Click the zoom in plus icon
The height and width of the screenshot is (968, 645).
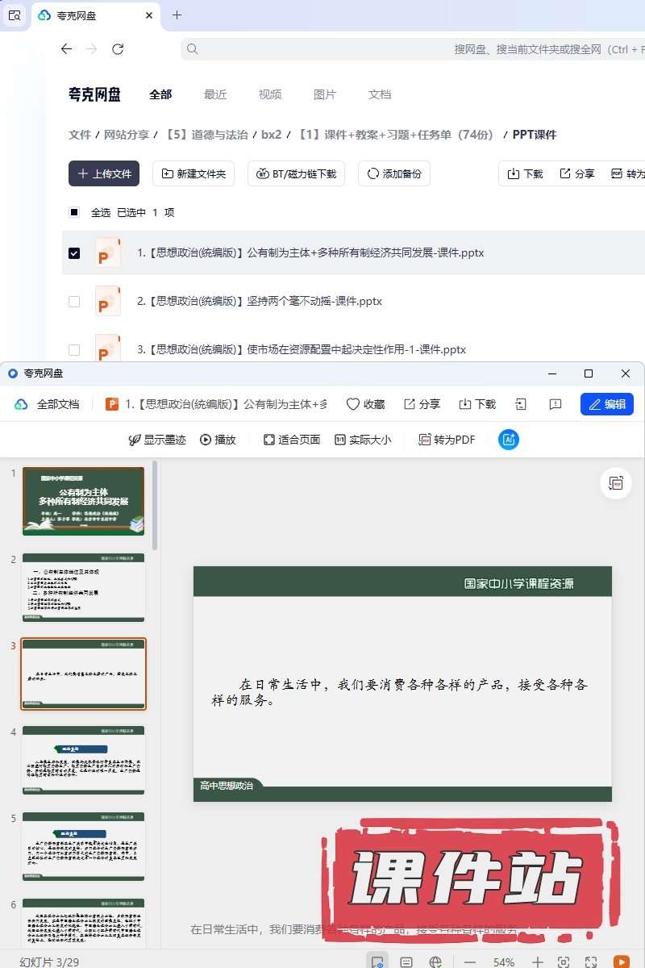(x=538, y=962)
